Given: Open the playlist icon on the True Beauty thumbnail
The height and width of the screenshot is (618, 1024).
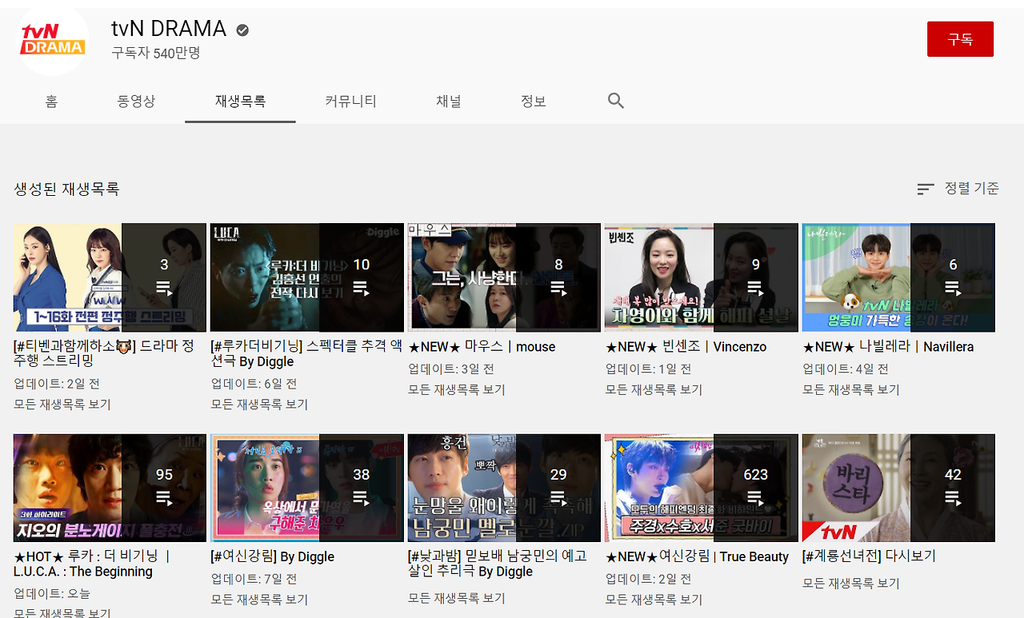Looking at the screenshot, I should (x=755, y=497).
